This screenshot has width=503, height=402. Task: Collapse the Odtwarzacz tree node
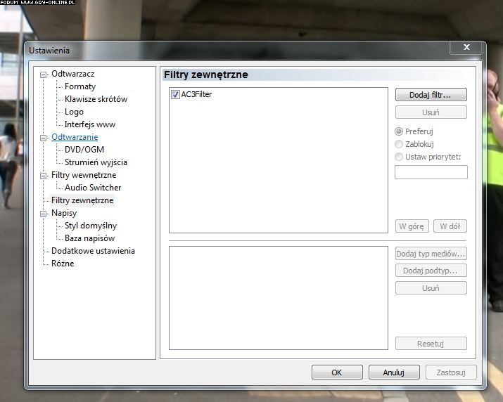(x=43, y=74)
